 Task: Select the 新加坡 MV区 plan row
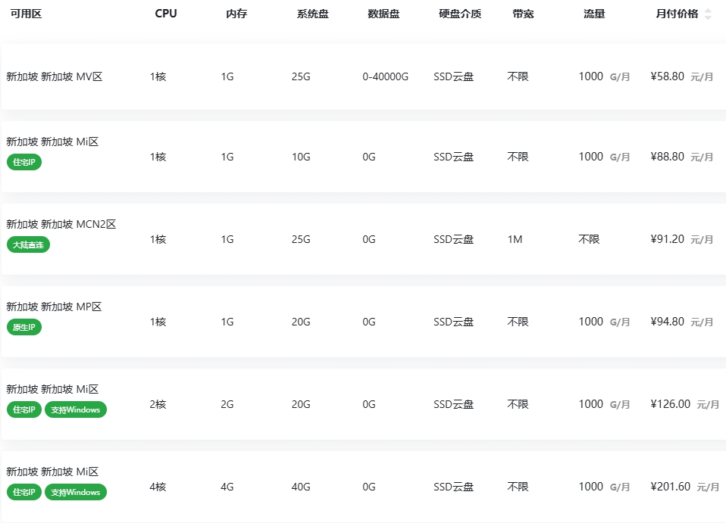(x=54, y=76)
